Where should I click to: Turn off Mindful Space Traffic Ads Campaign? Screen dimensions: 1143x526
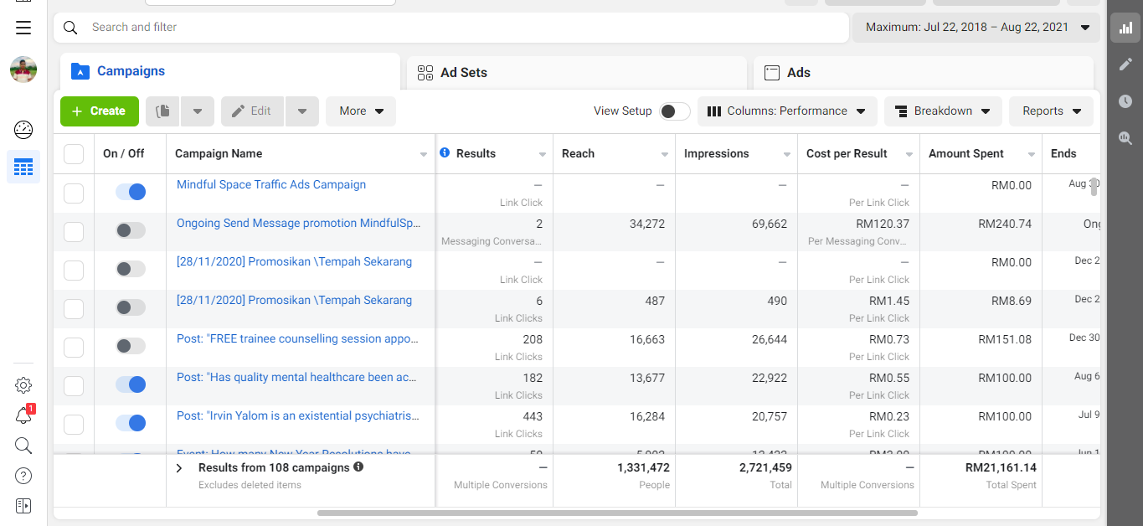[x=131, y=192]
